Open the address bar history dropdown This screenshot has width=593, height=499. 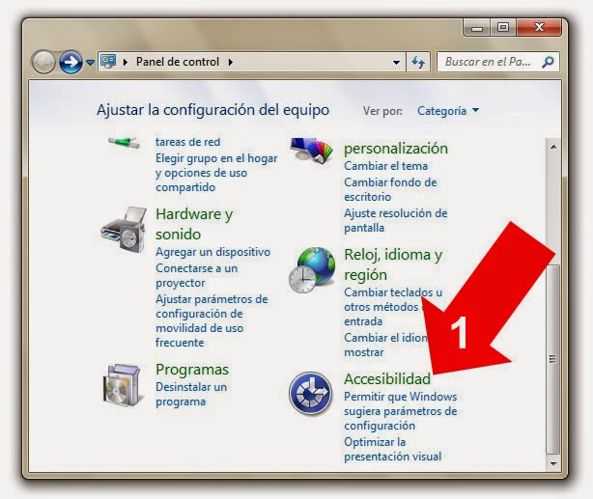pos(396,63)
